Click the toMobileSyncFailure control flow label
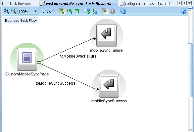 click(78, 56)
